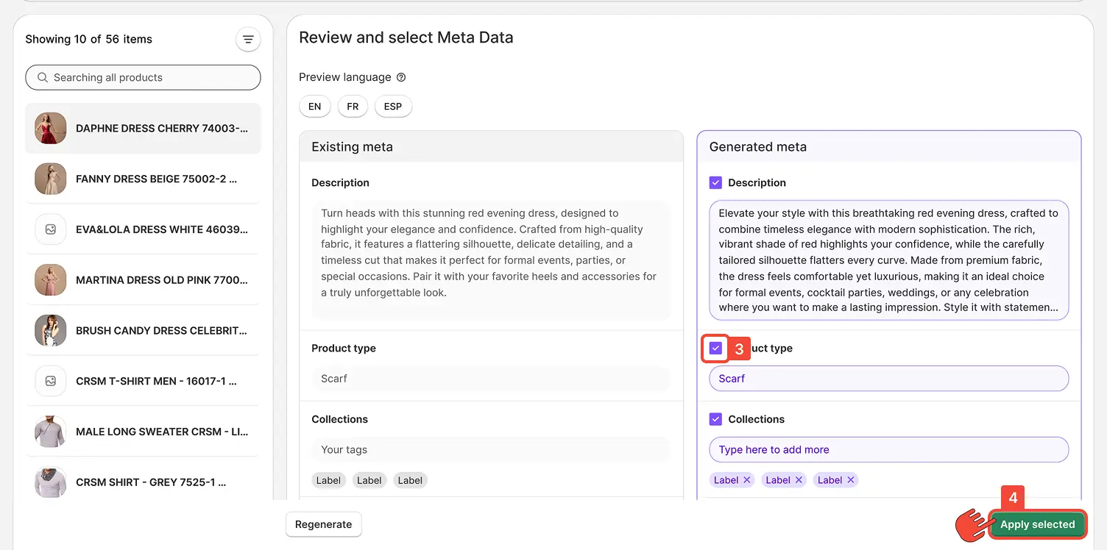Remove the first generated Label tag

(747, 480)
